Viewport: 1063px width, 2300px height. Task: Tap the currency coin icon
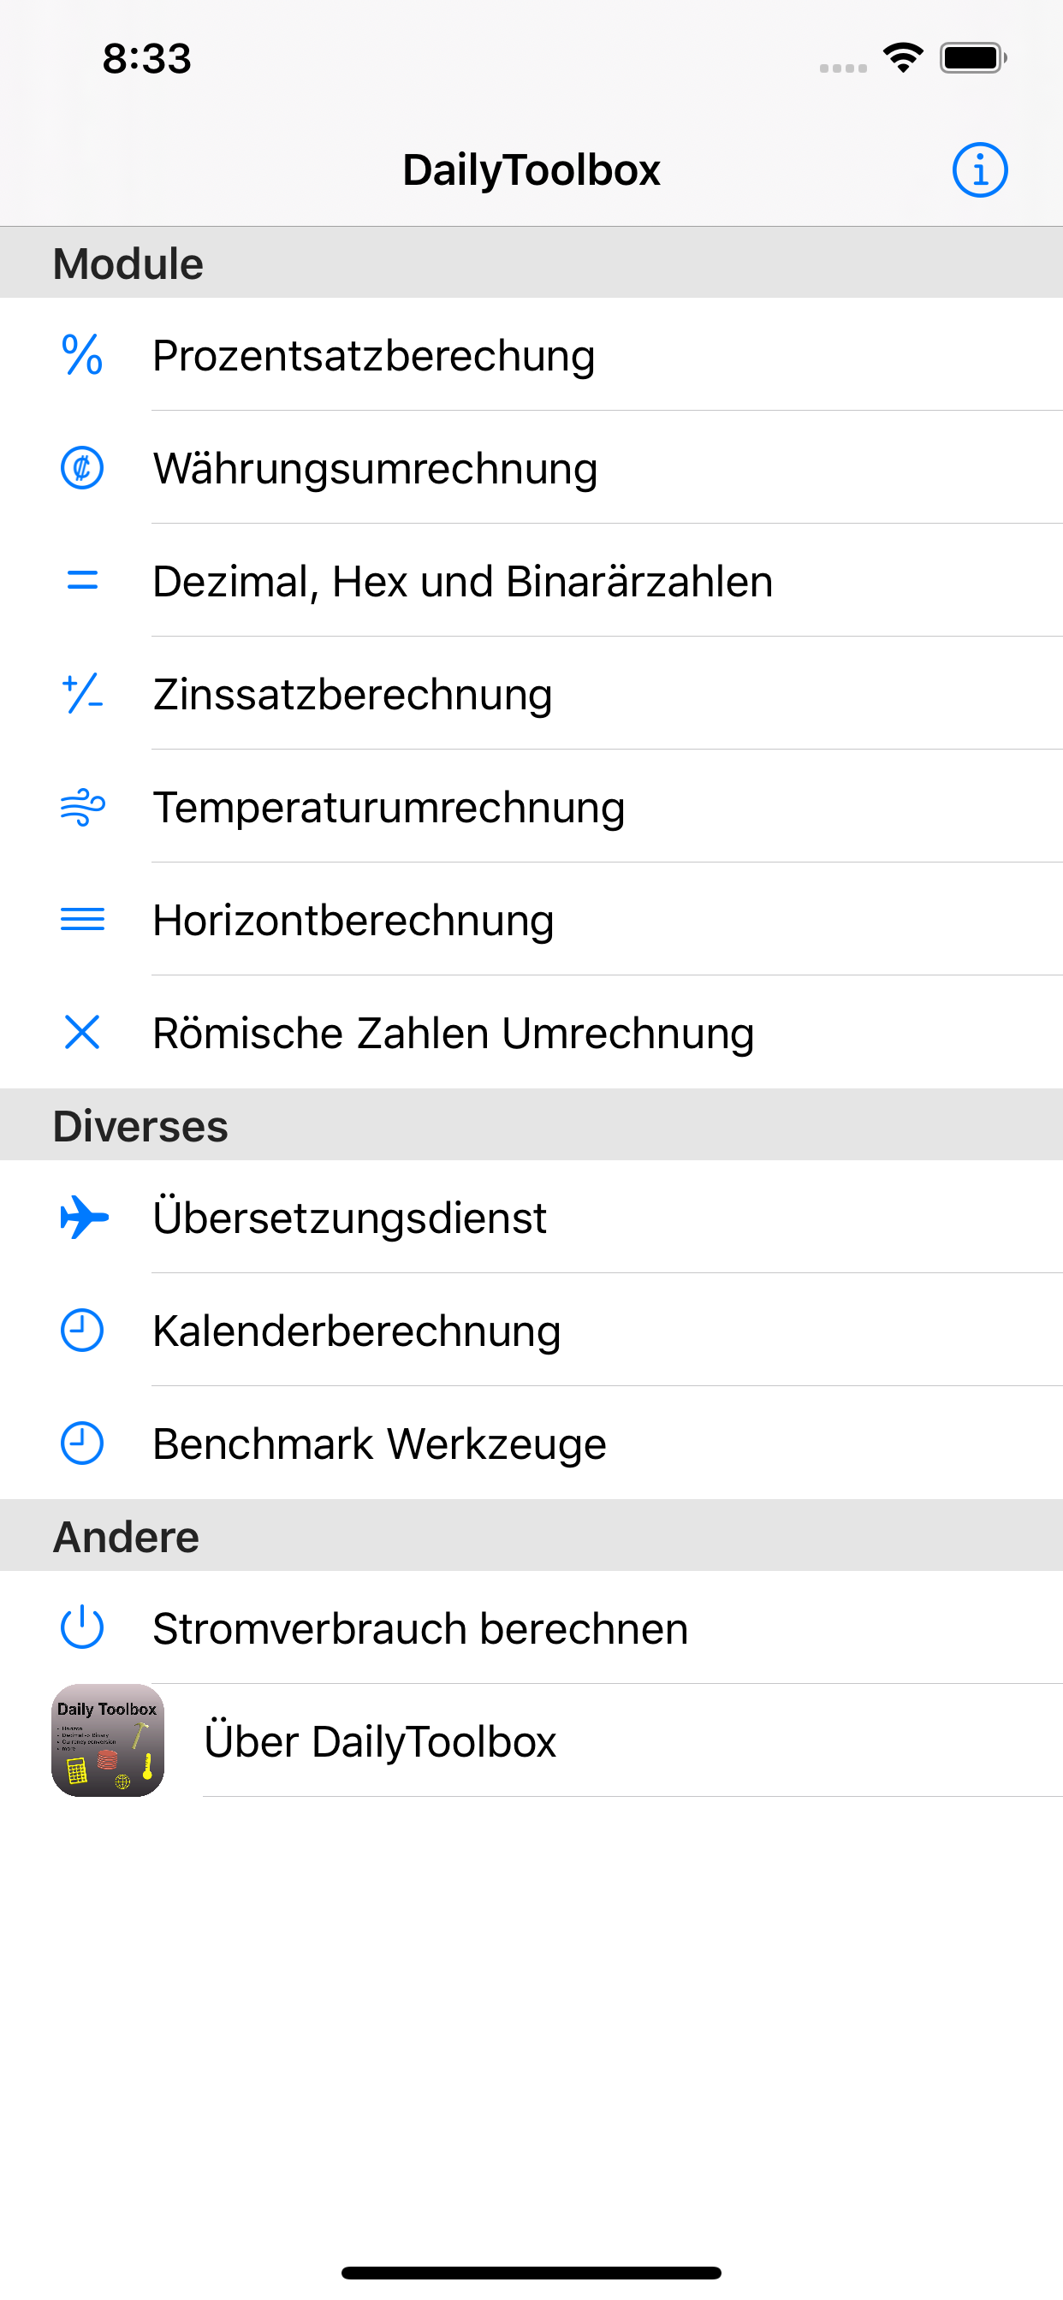click(82, 468)
